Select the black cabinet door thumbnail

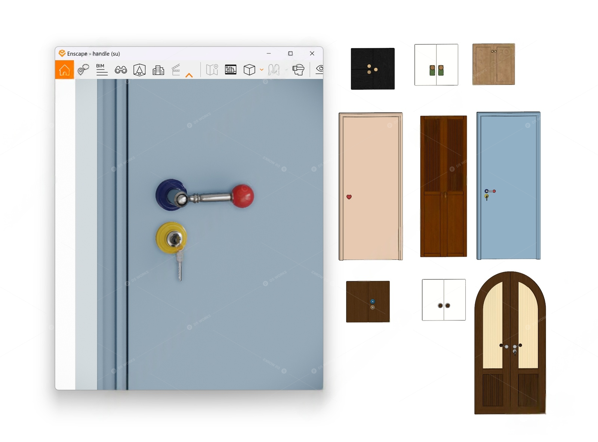tap(373, 68)
